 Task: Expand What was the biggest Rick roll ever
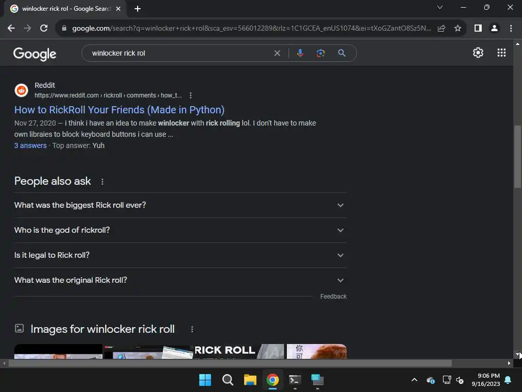[x=180, y=205]
